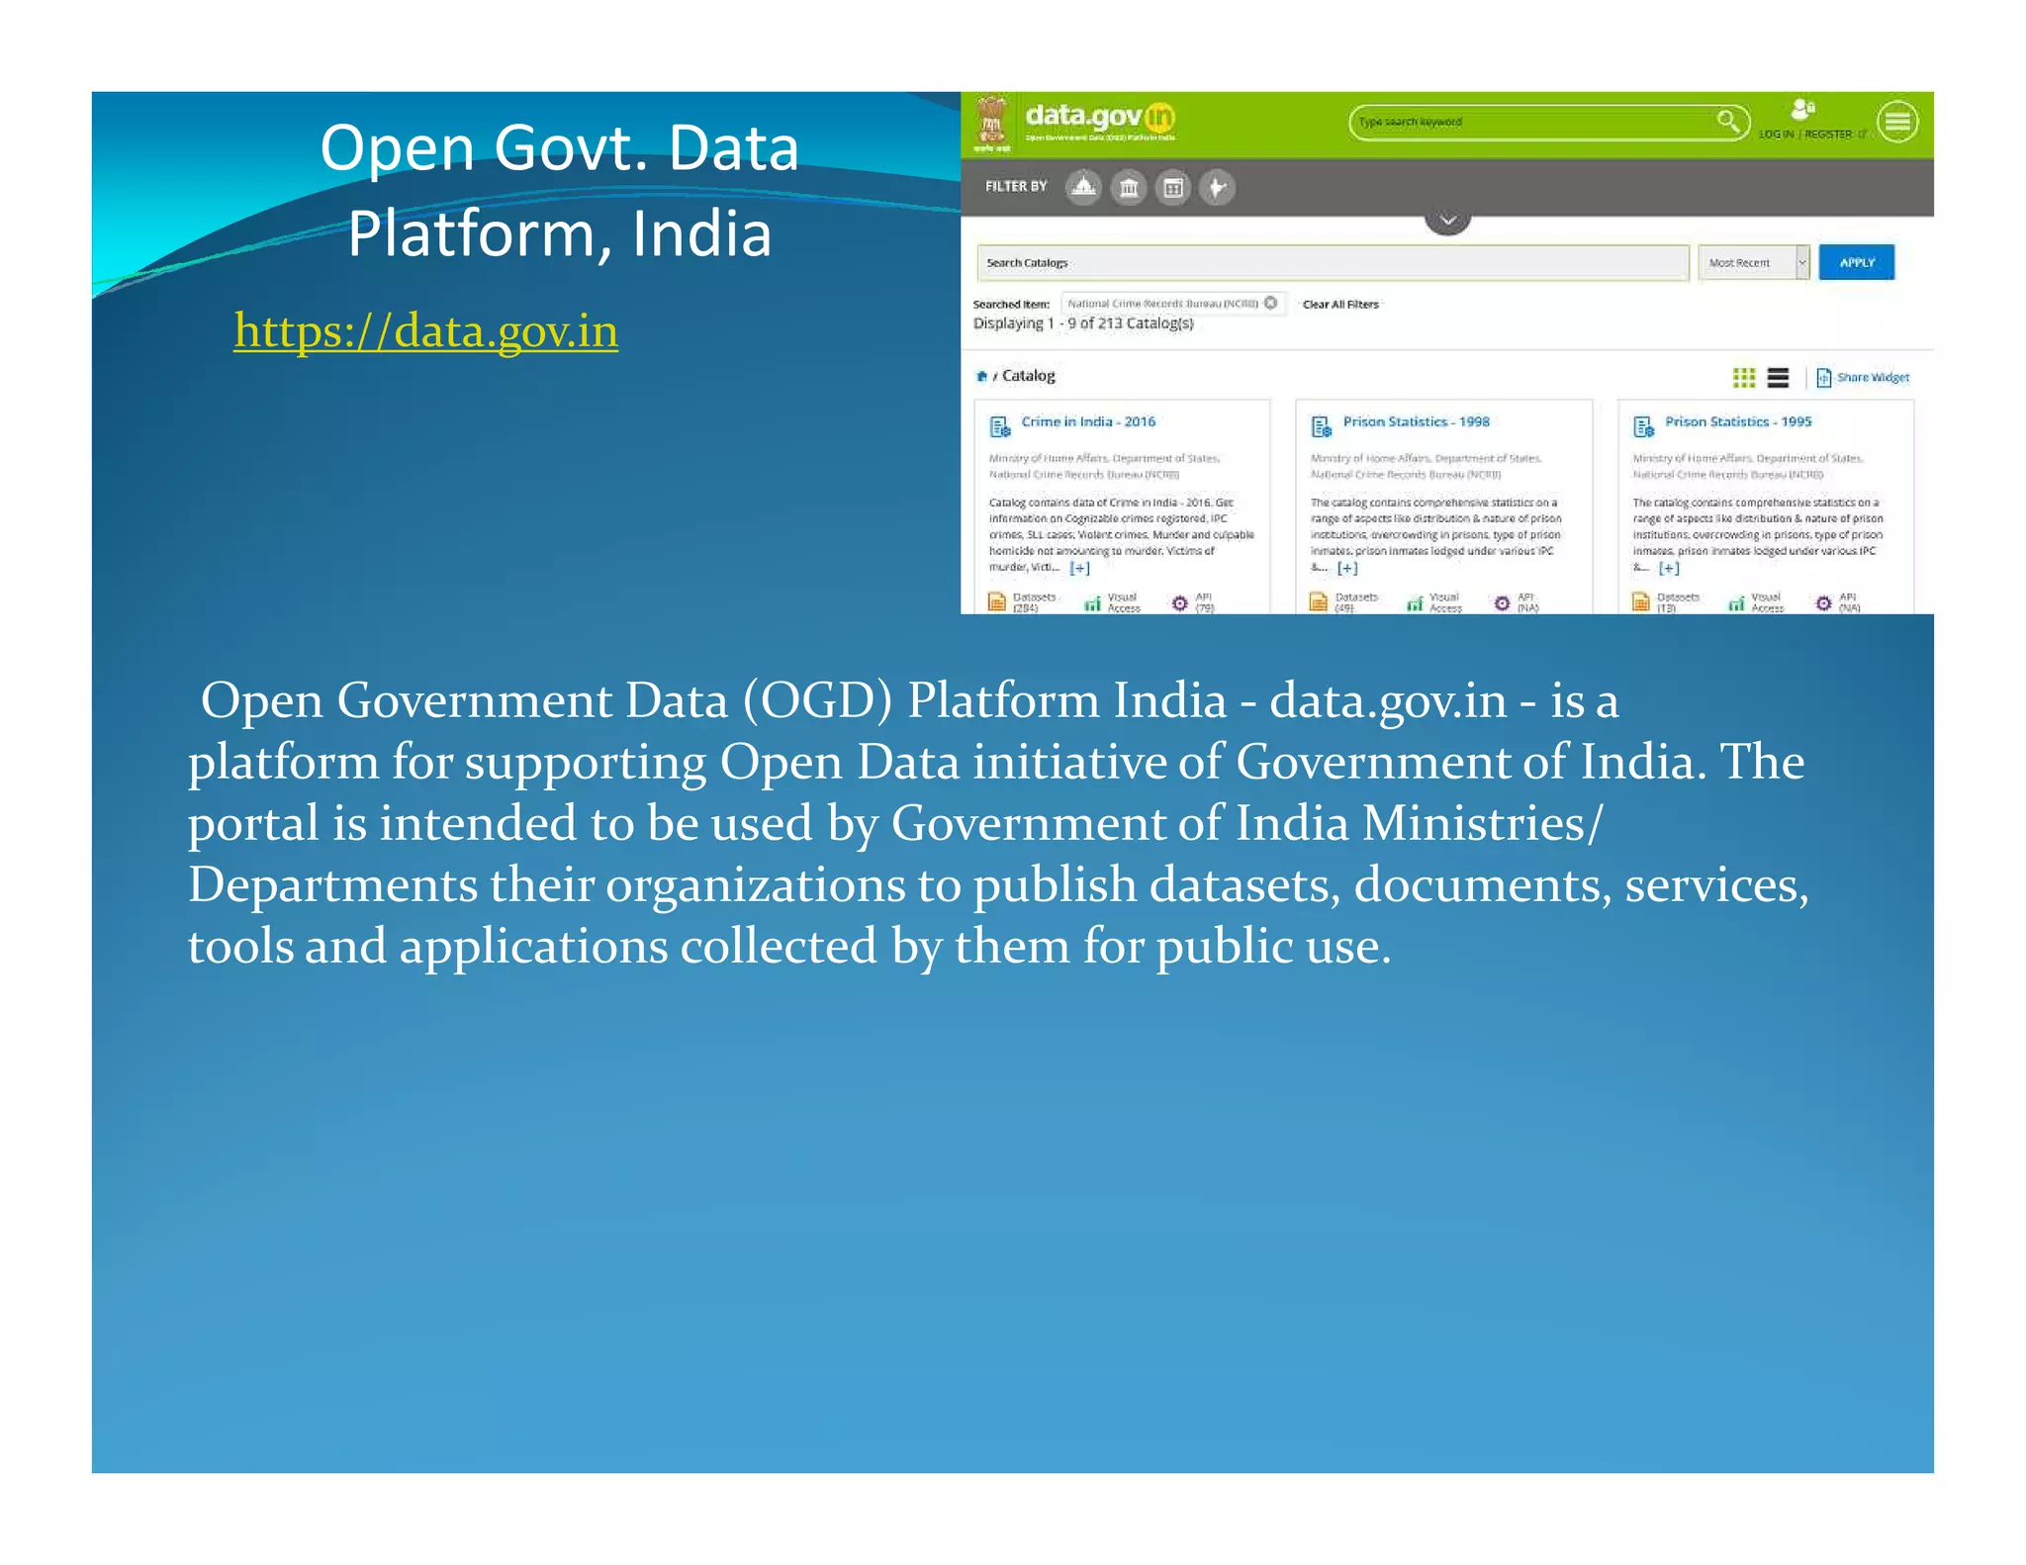Open Prison Statistics - 1998 catalog
2026x1565 pixels.
point(1416,421)
